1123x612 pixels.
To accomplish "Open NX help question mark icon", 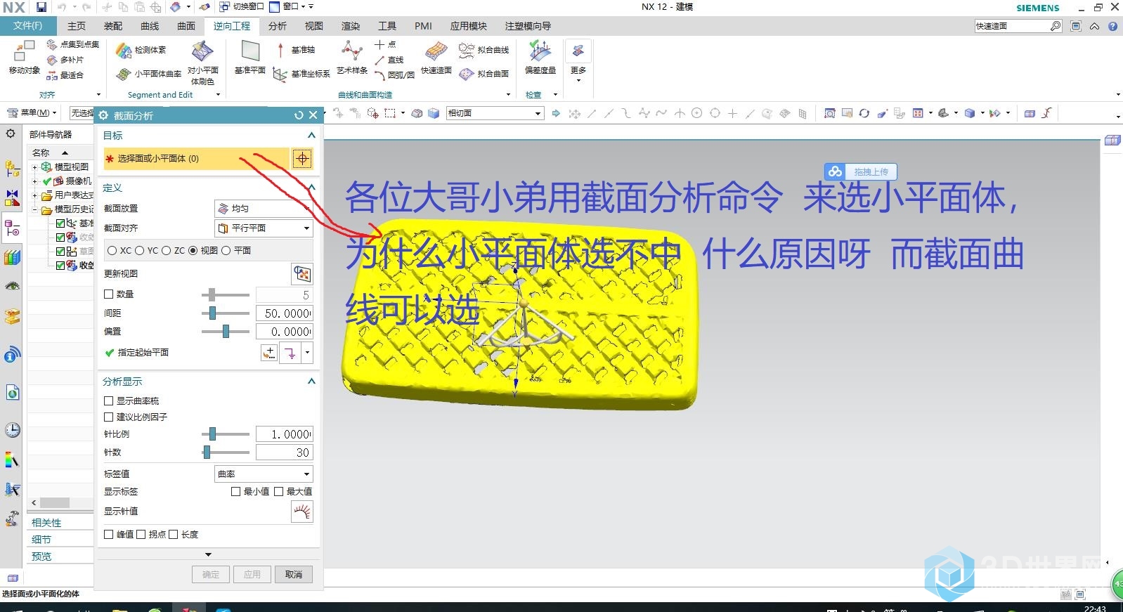I will [1112, 26].
